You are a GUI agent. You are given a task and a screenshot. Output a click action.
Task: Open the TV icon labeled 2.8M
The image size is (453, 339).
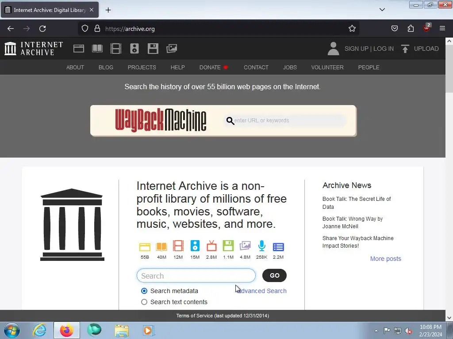pyautogui.click(x=211, y=246)
